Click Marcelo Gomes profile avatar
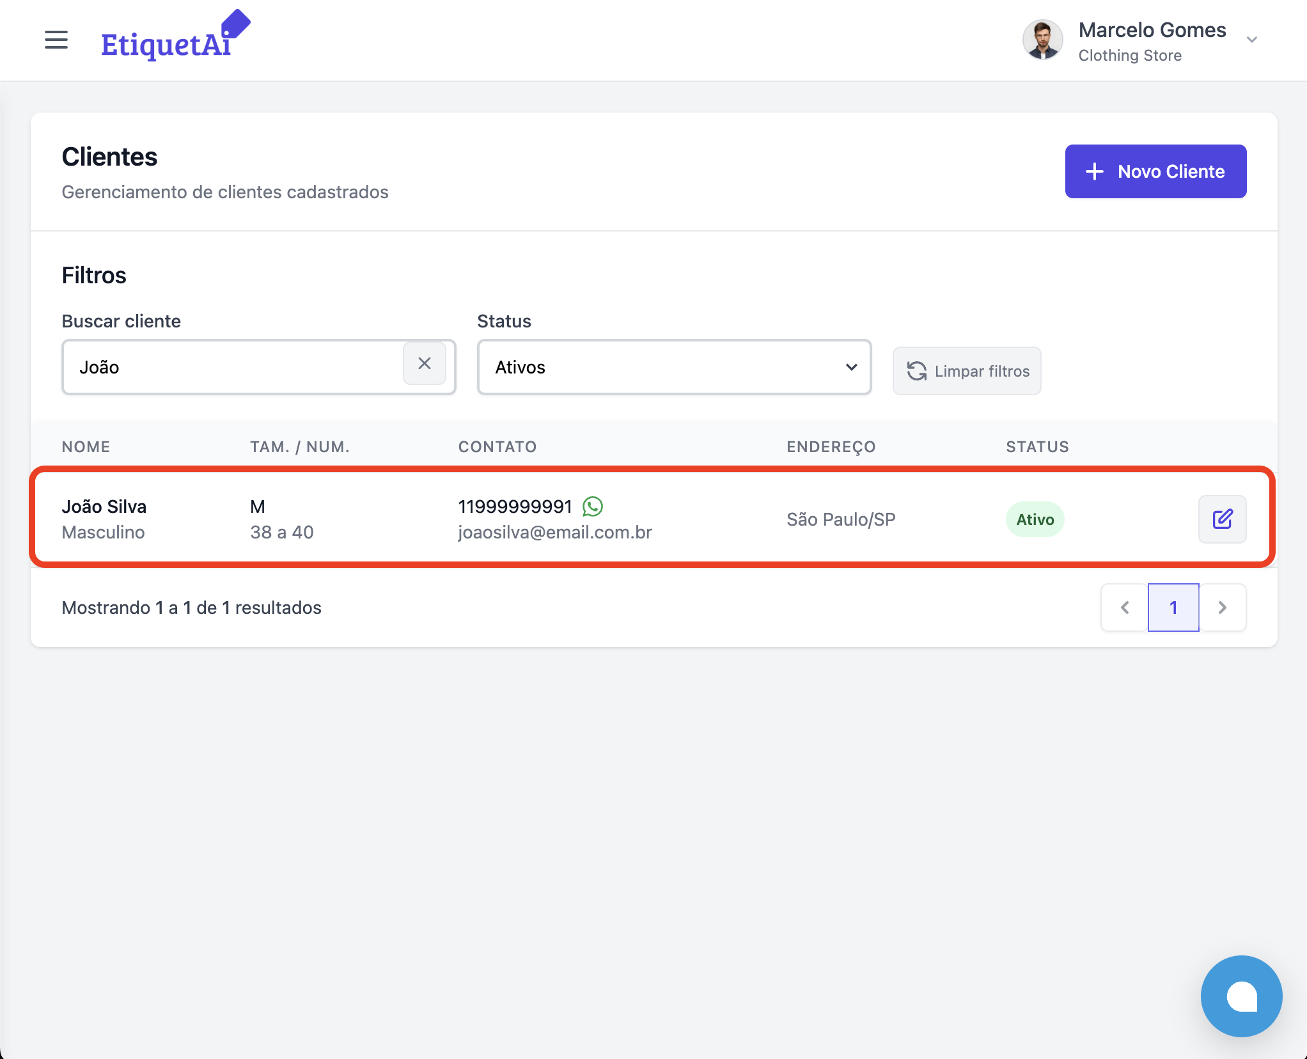The width and height of the screenshot is (1307, 1059). 1042,40
